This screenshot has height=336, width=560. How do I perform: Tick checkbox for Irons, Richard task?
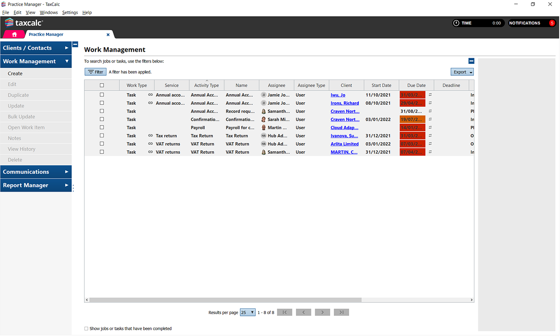coord(102,103)
